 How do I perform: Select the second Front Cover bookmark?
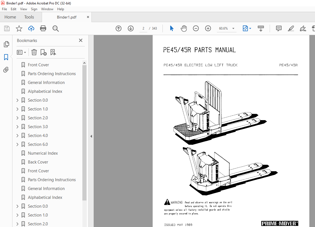(38, 171)
